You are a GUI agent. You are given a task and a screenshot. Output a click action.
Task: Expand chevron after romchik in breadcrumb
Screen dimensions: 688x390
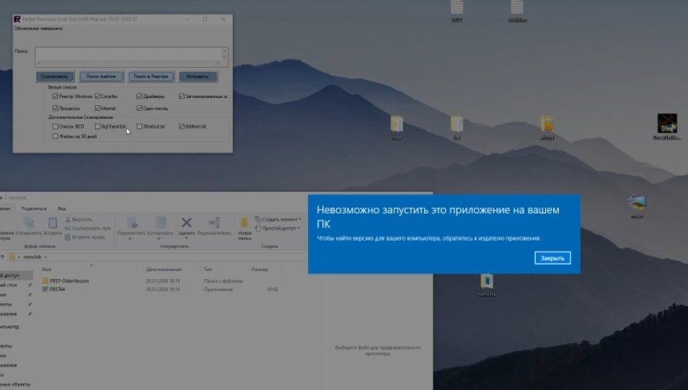pos(45,257)
